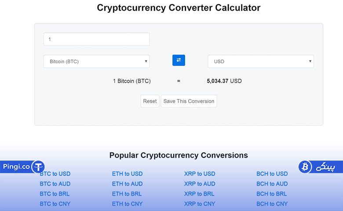
Task: Choose the ETH to CNY link
Action: click(128, 204)
